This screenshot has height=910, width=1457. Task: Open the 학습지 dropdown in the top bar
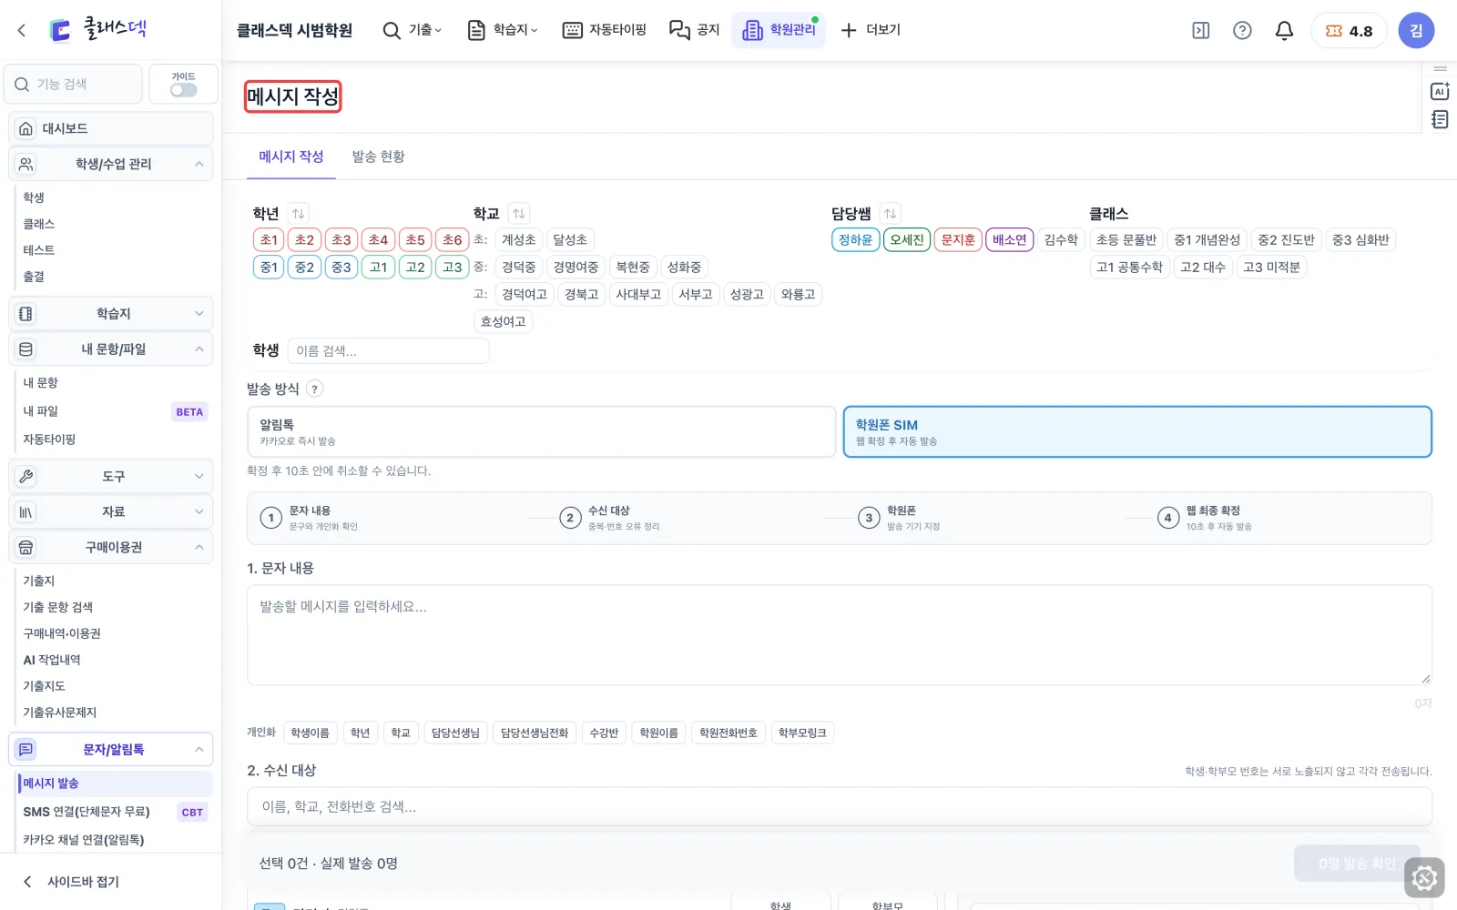(503, 30)
